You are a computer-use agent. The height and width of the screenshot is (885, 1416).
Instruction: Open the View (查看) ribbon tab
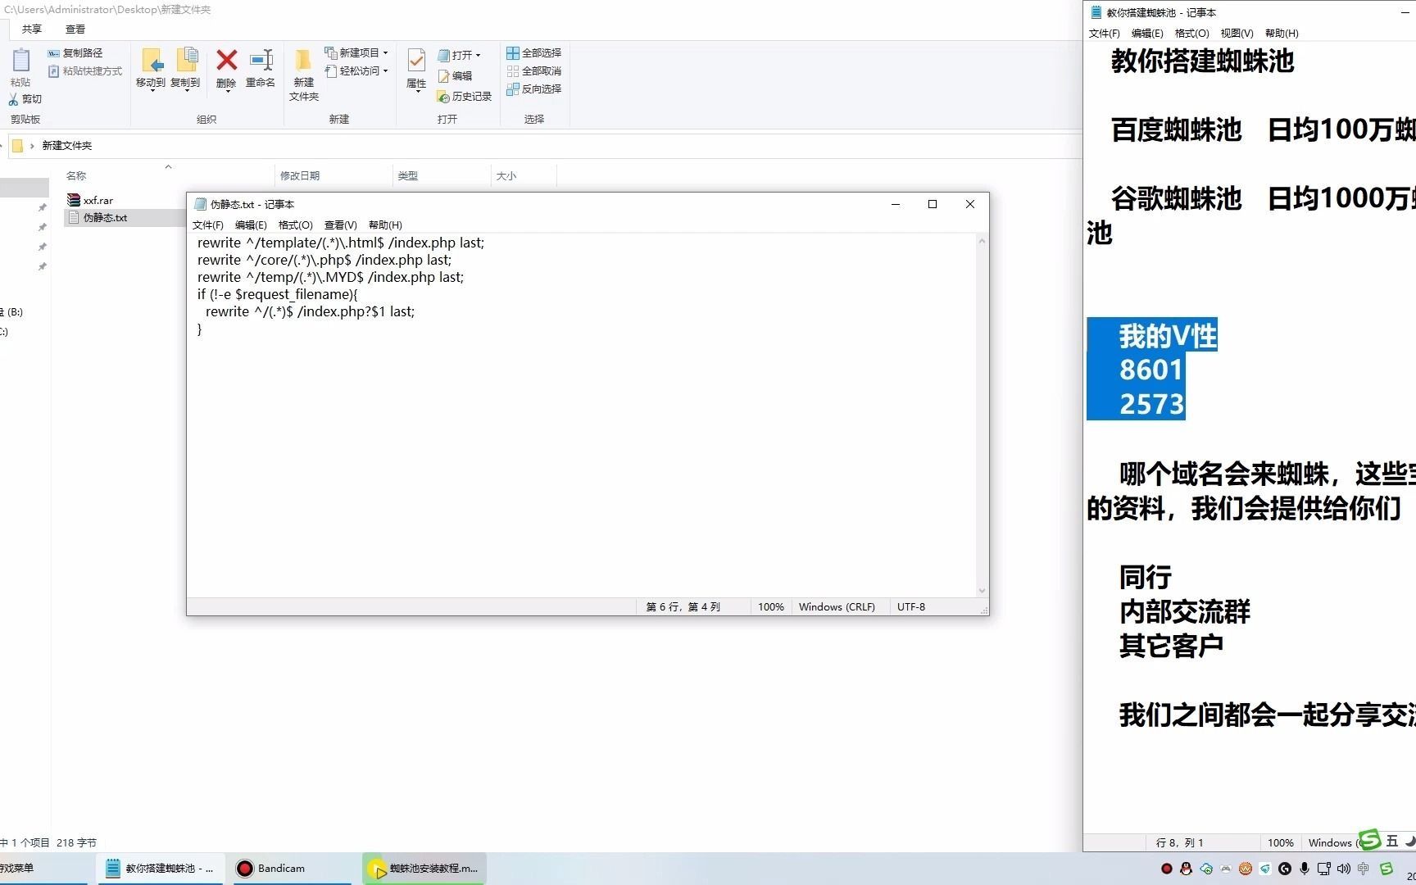tap(75, 29)
